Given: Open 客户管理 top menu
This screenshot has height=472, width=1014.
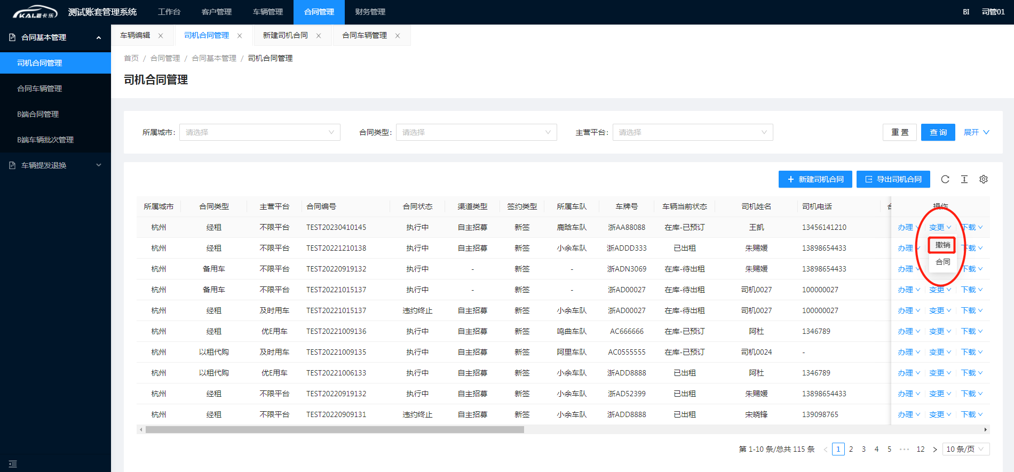Looking at the screenshot, I should point(217,12).
